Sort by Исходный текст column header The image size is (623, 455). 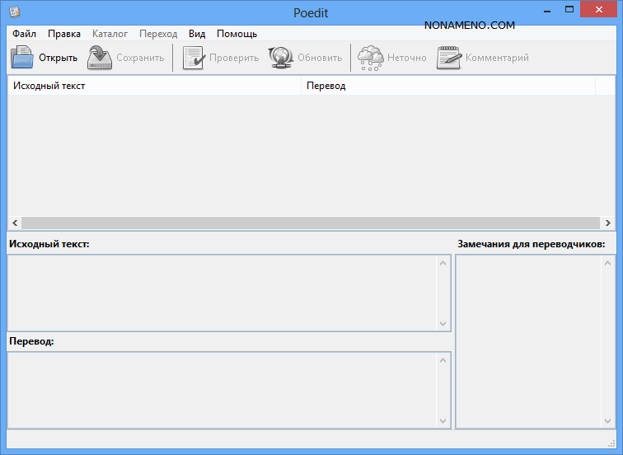(154, 86)
